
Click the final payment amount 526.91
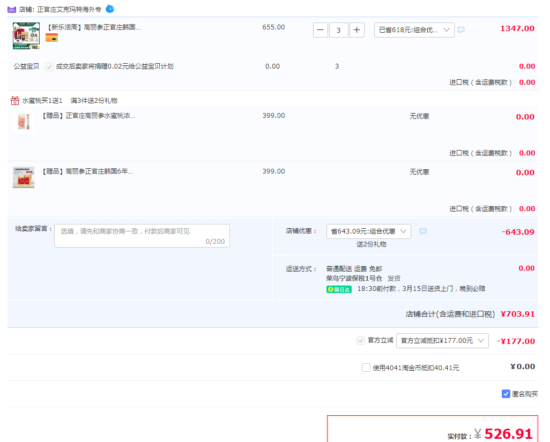(509, 433)
